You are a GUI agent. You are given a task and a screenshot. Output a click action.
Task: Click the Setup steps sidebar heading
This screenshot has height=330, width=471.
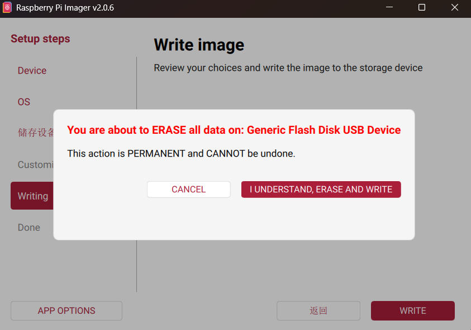pyautogui.click(x=40, y=39)
